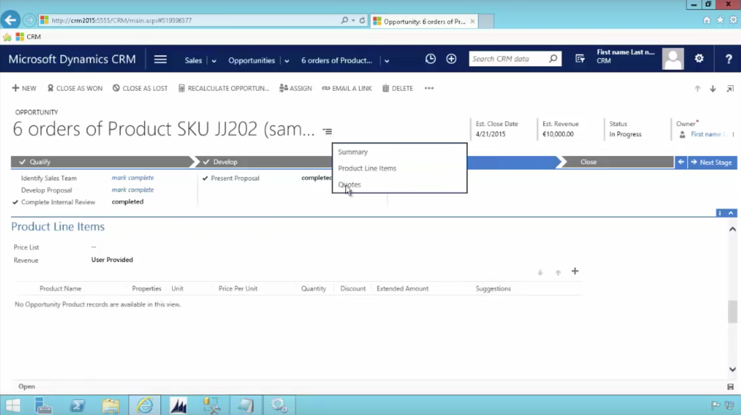Viewport: 741px width, 415px height.
Task: Click the Search CRM data field
Action: (509, 59)
